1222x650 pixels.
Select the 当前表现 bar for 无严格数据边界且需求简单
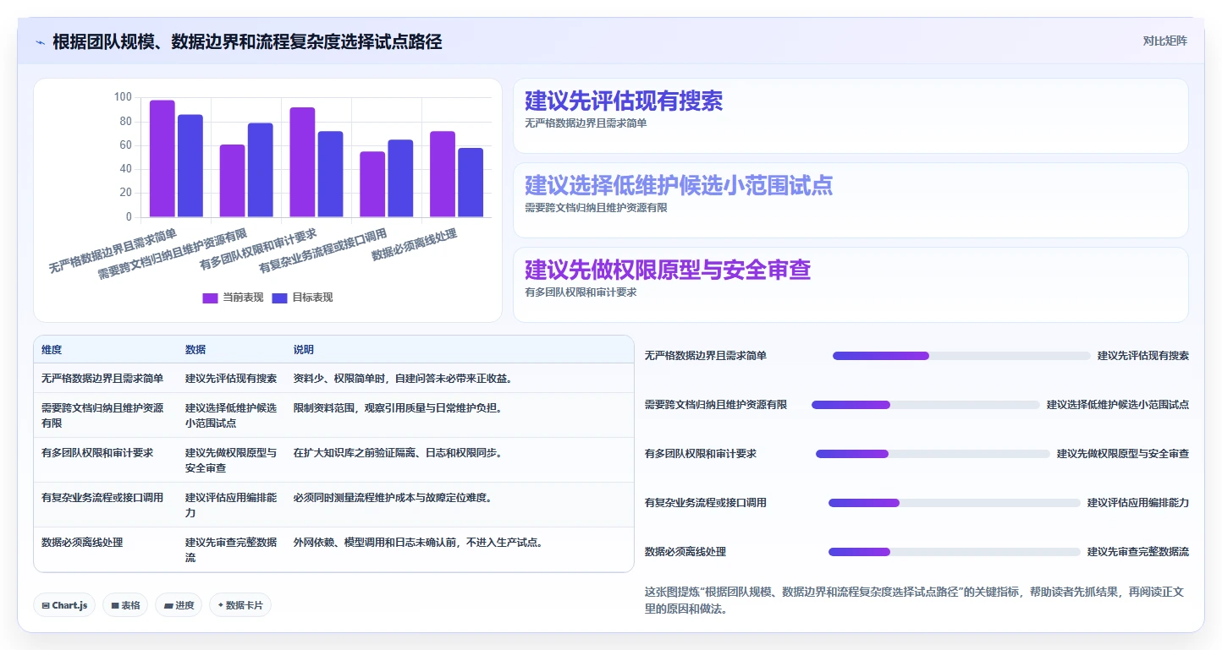(x=162, y=159)
